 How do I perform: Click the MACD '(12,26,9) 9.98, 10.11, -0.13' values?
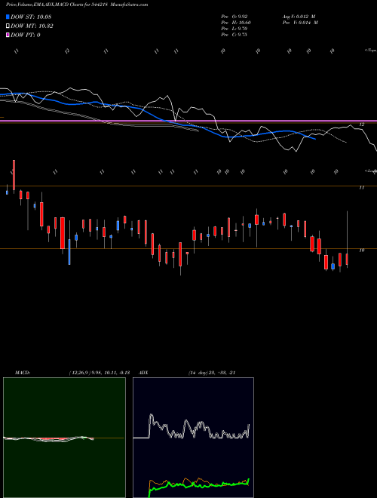[100, 373]
